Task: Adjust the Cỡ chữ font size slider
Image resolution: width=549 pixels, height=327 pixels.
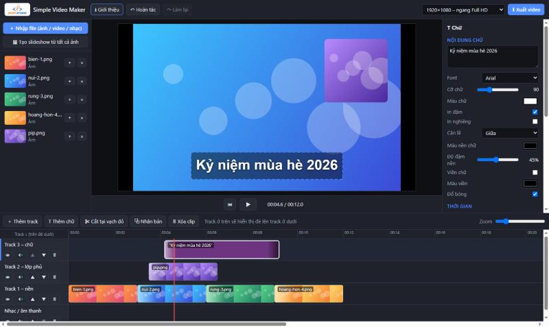Action: pos(498,90)
